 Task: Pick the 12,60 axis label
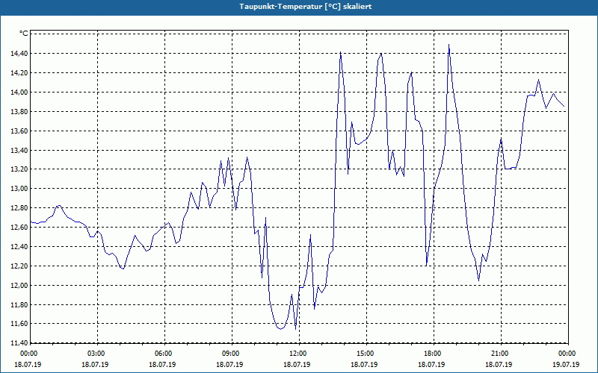[x=19, y=228]
